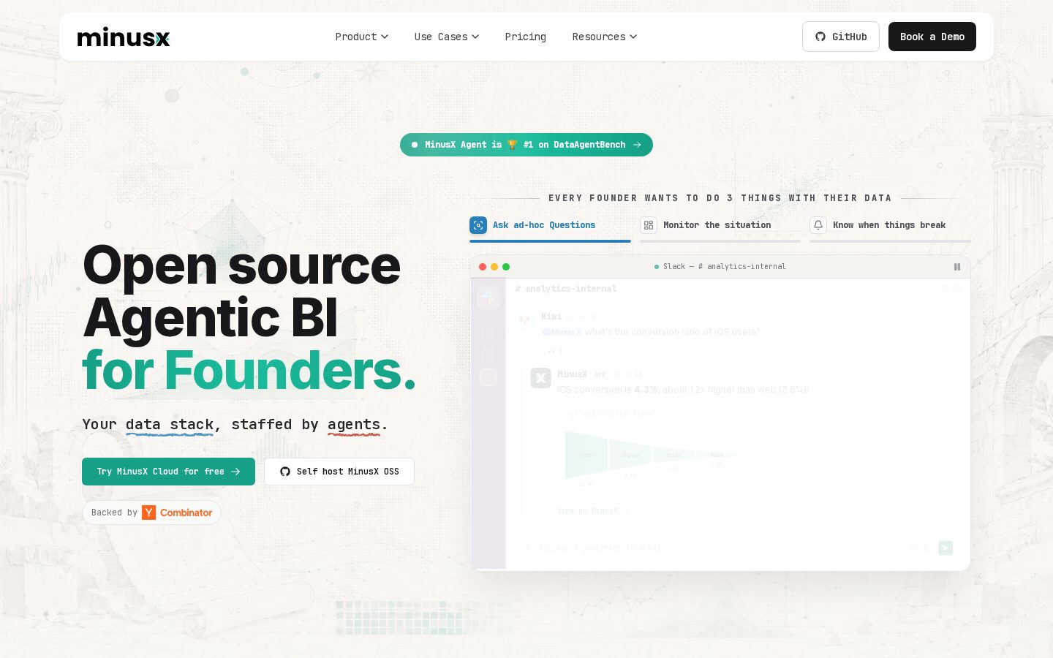This screenshot has width=1053, height=658.
Task: Open the GitHub button in header
Action: tap(841, 37)
